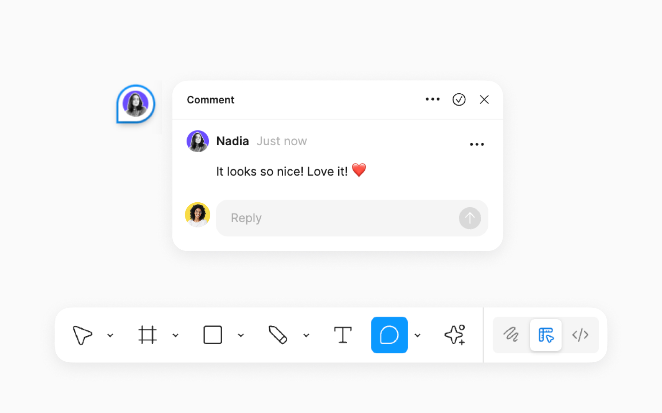Screen dimensions: 662x413
Task: Select the Rectangle shape tool
Action: pyautogui.click(x=212, y=335)
